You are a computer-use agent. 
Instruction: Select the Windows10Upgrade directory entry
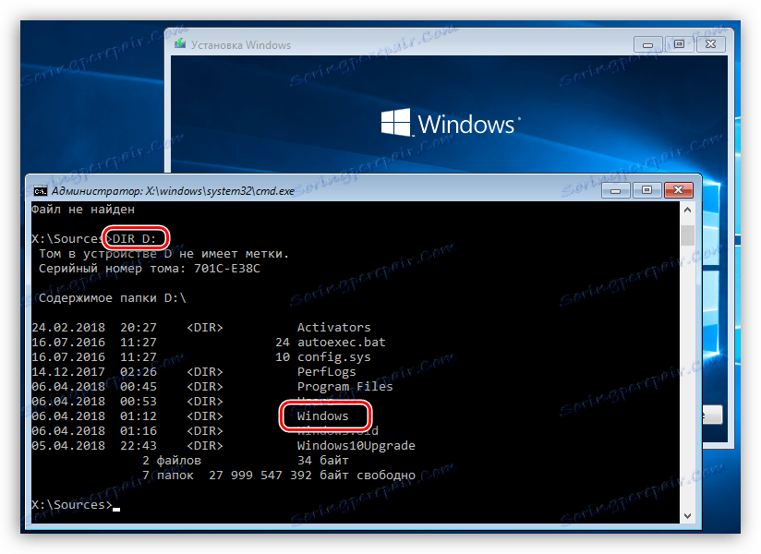355,445
